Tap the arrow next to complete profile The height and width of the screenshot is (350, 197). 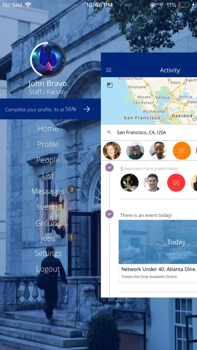[86, 109]
